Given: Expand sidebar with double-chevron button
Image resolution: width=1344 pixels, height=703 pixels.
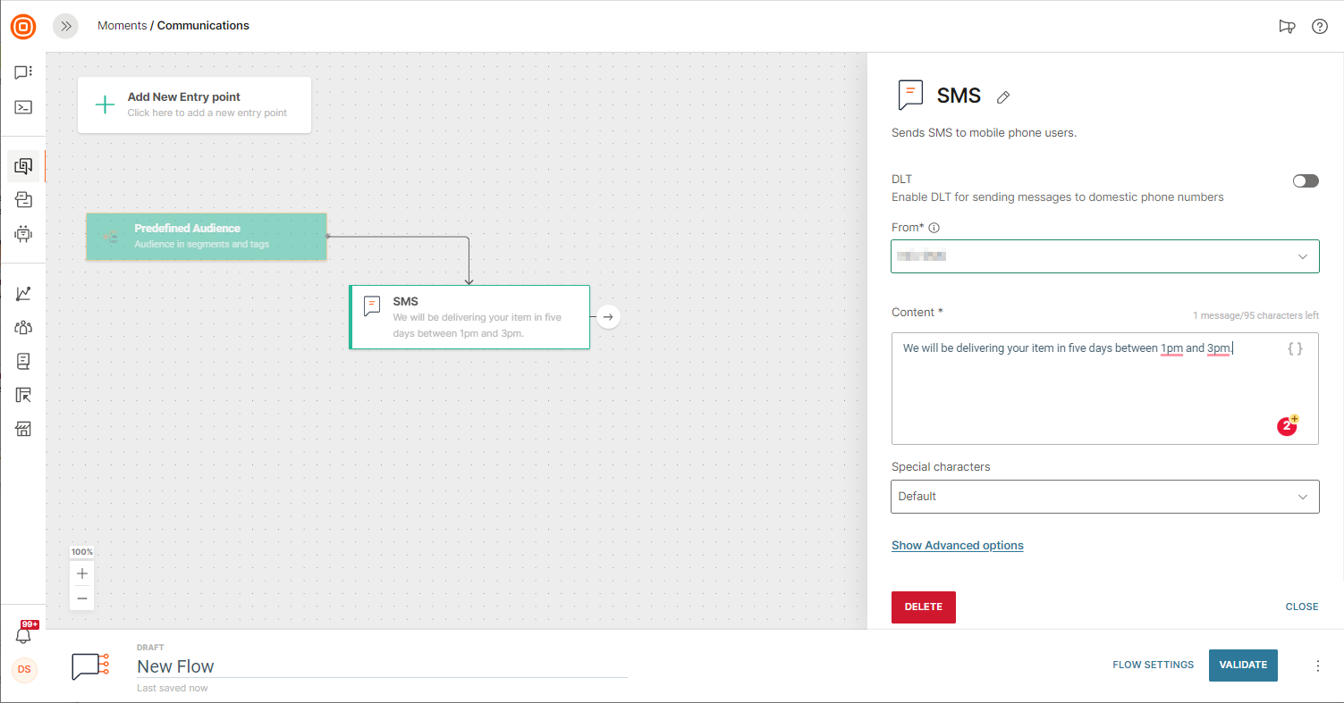Looking at the screenshot, I should [x=65, y=26].
